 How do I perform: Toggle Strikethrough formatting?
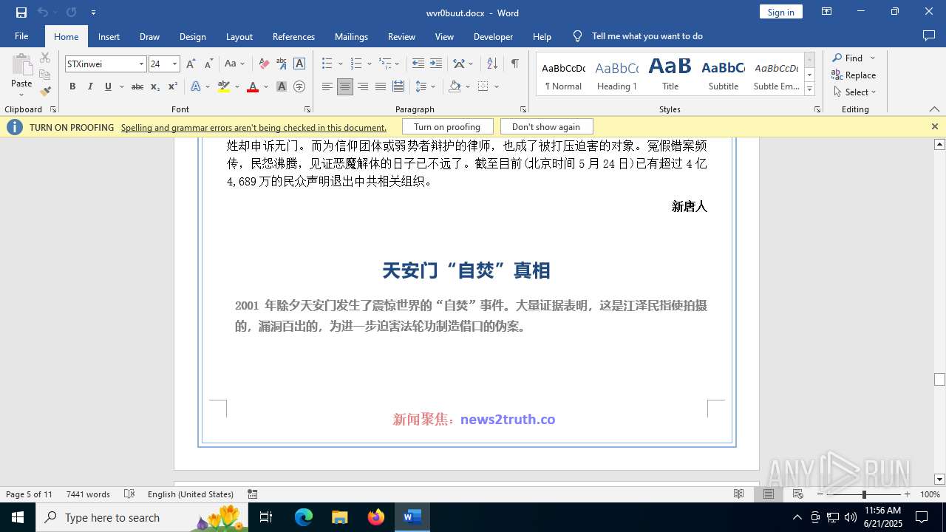tap(137, 86)
